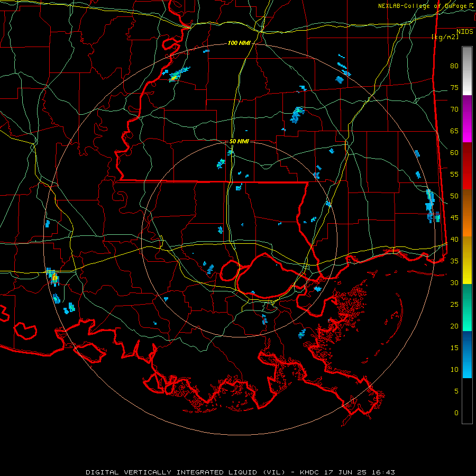Screen dimensions: 476x476
Task: Click the legend value 20
Action: click(x=454, y=326)
